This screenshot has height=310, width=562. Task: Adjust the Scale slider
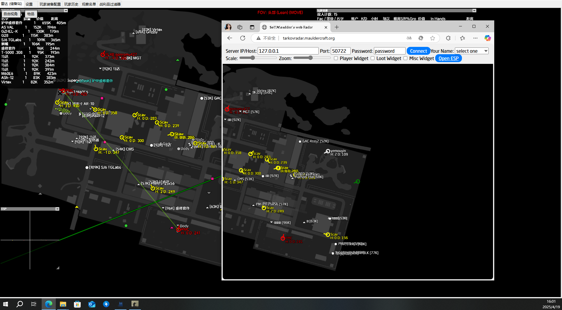pos(258,58)
